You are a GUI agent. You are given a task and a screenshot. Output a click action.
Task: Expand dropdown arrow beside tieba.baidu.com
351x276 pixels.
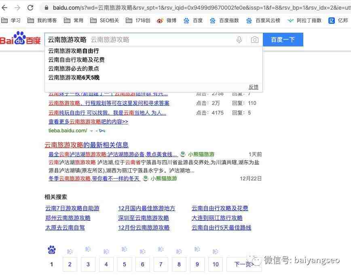coord(91,131)
